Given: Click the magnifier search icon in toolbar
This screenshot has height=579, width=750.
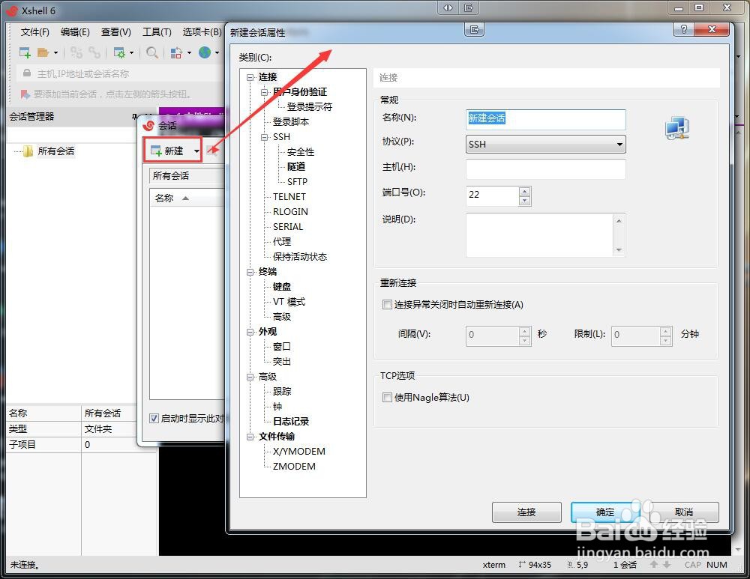Looking at the screenshot, I should [152, 52].
